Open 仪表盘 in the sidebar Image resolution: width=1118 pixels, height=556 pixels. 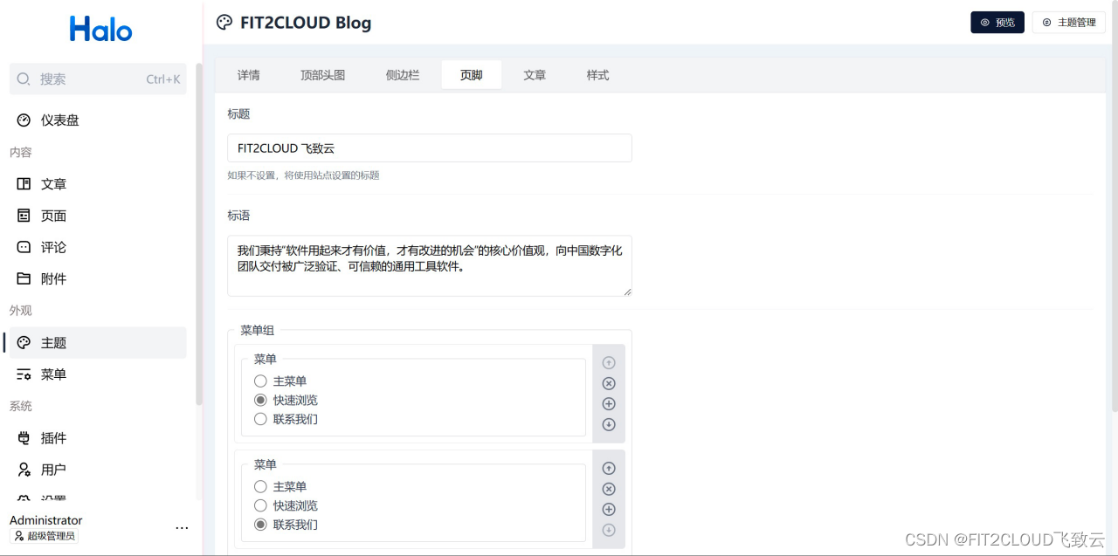coord(98,120)
